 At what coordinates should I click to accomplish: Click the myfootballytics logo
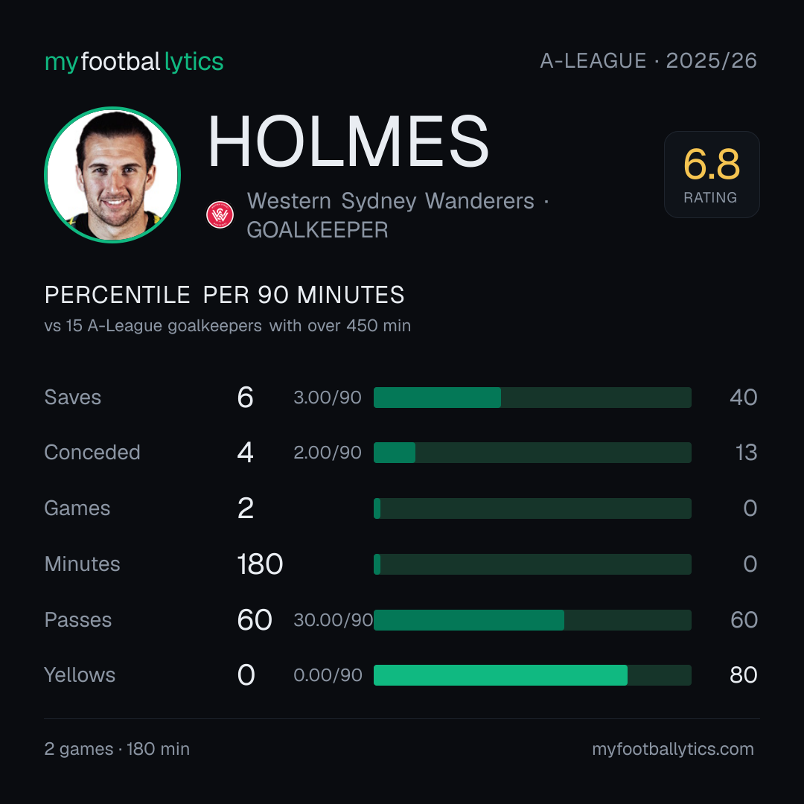click(x=134, y=62)
